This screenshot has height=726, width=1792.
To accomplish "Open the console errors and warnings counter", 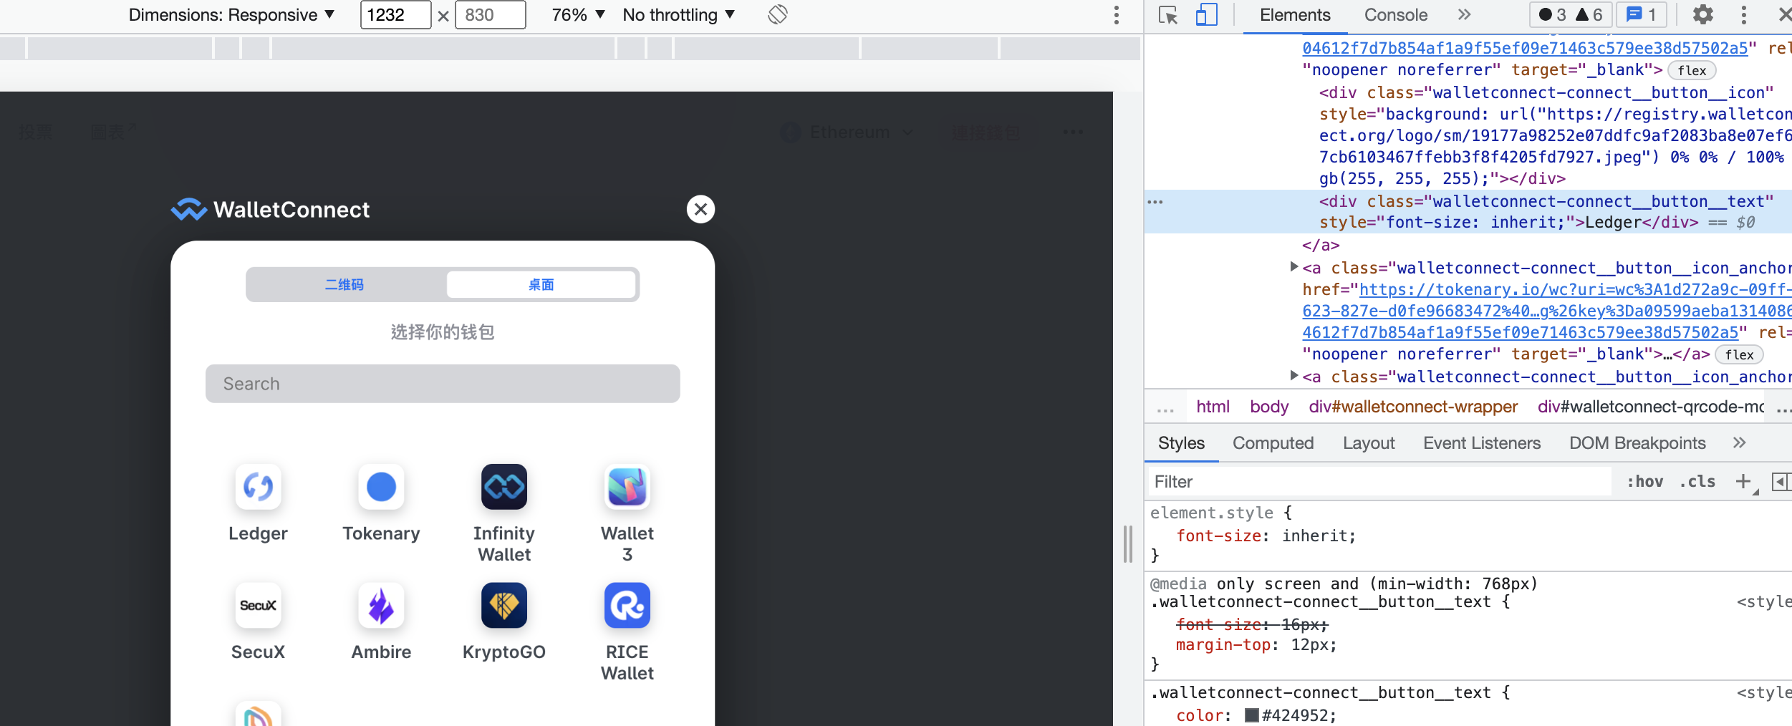I will click(1571, 15).
